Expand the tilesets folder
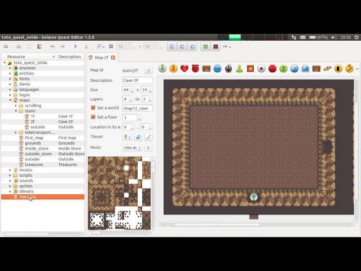 pos(10,191)
